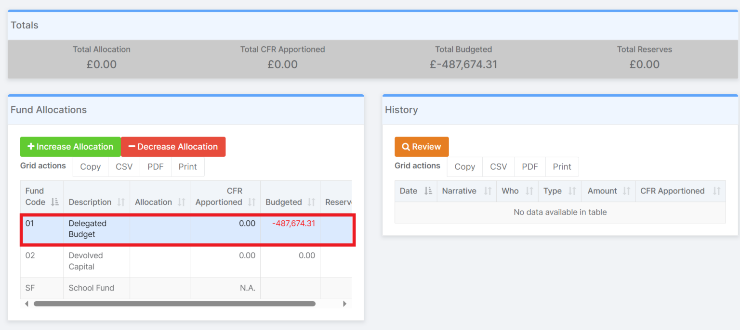Export Fund Allocations grid as CSV

123,166
